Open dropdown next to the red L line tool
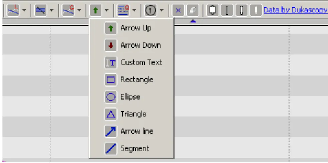Viewport: 328px width, 163px height. pos(24,10)
